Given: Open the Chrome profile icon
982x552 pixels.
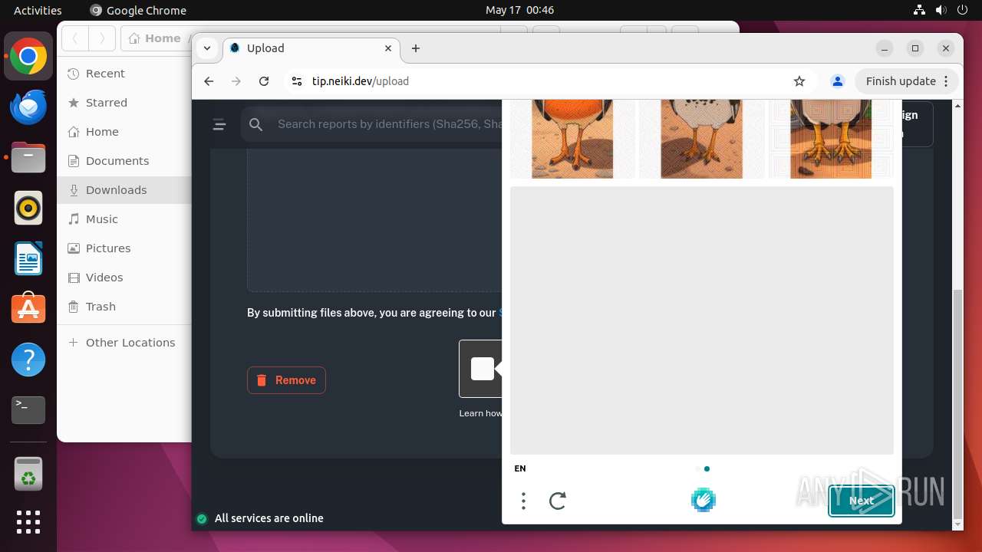Looking at the screenshot, I should pos(838,81).
